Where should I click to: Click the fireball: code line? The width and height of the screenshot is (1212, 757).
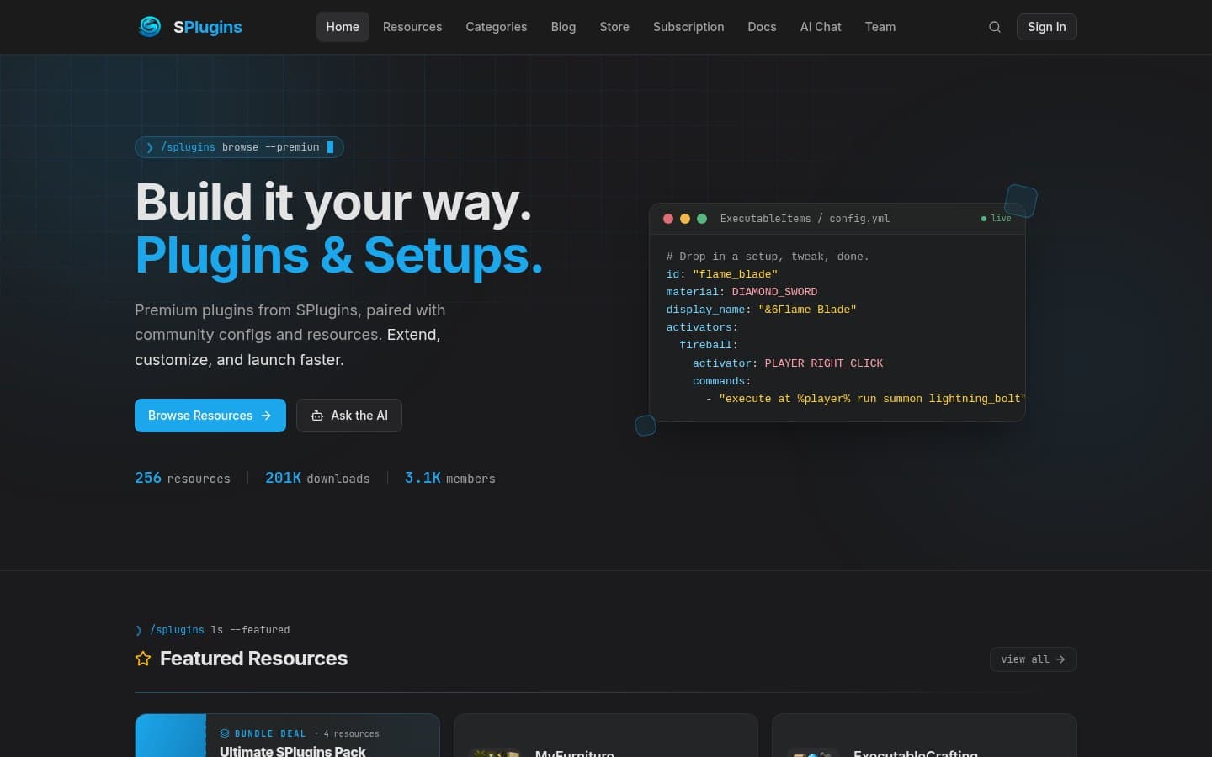pyautogui.click(x=709, y=345)
